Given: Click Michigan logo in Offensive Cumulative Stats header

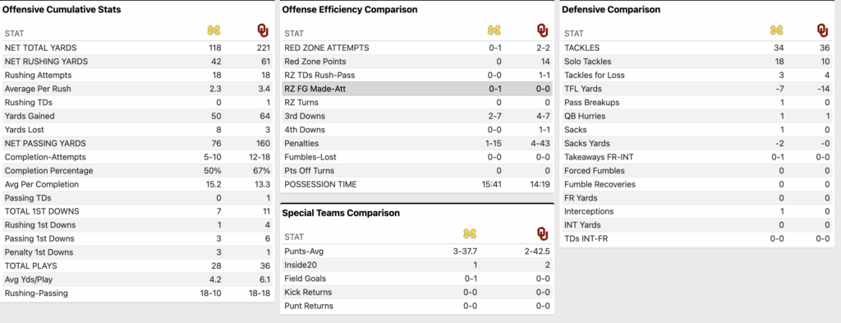Looking at the screenshot, I should pyautogui.click(x=214, y=30).
